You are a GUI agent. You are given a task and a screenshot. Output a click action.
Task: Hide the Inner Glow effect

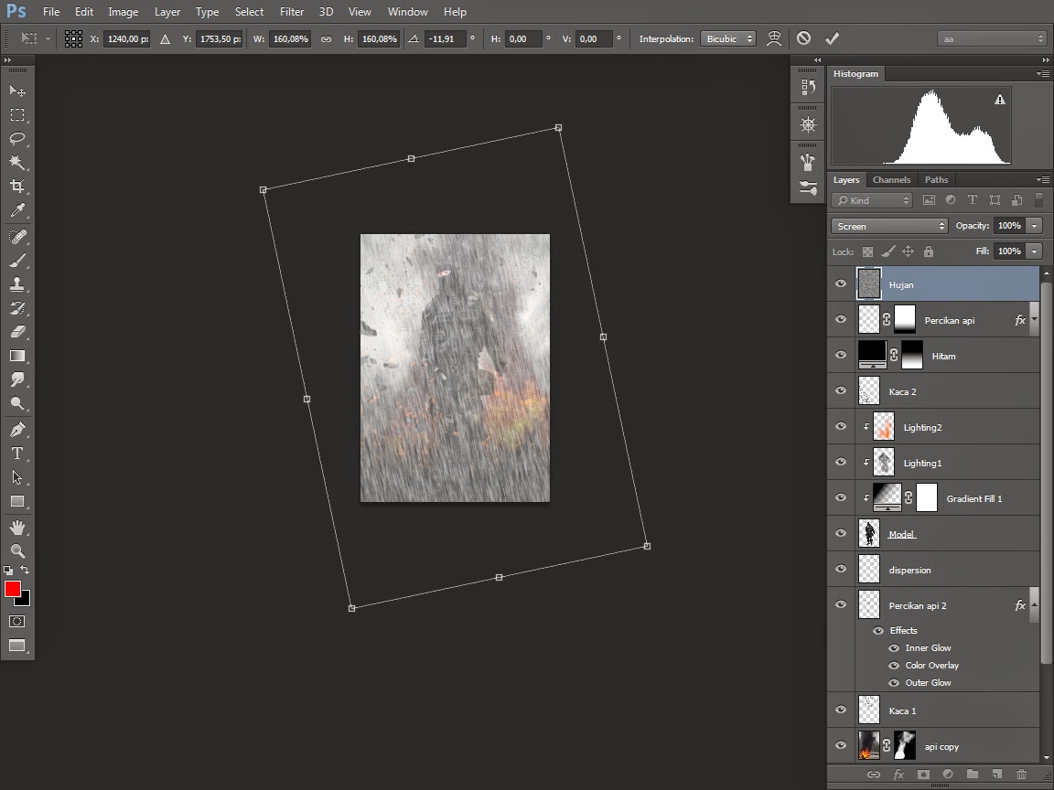pyautogui.click(x=894, y=648)
